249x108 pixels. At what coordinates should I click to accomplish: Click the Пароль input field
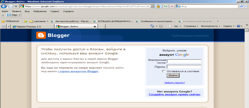pyautogui.click(x=184, y=67)
